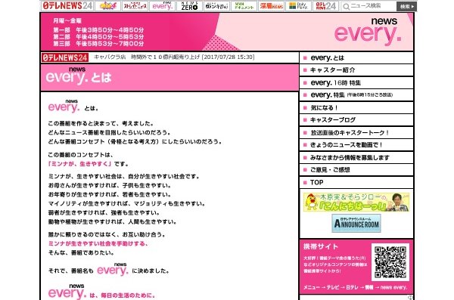Open the ストレイトニュース program logo

135,6
